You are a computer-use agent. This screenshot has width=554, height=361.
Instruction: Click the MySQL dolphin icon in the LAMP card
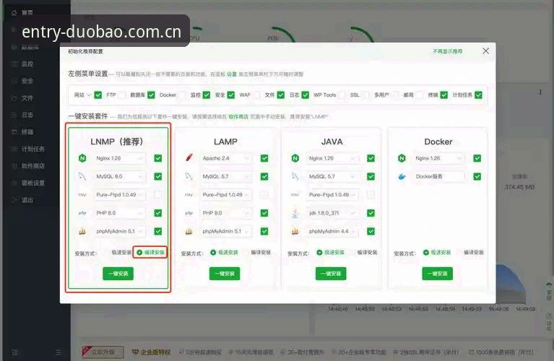[x=189, y=176]
